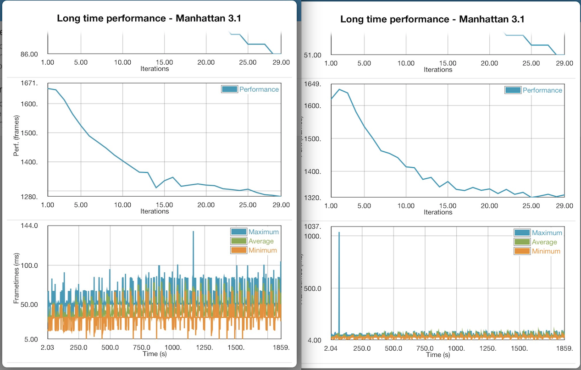This screenshot has height=370, width=581.
Task: Click the 'Performance' legend label in left panel
Action: (x=259, y=89)
